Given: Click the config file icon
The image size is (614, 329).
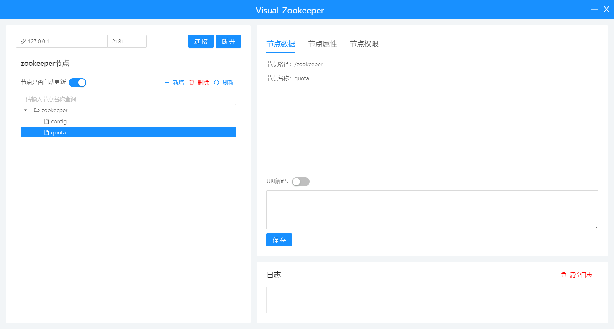Looking at the screenshot, I should [x=46, y=121].
